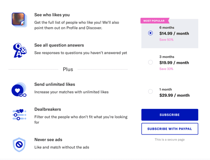The width and height of the screenshot is (210, 160).
Task: Click the $19.99 / month price text
Action: coord(174,63)
